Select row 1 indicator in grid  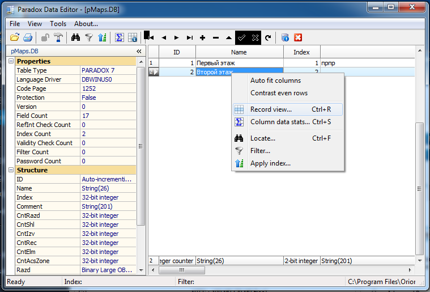pos(154,63)
